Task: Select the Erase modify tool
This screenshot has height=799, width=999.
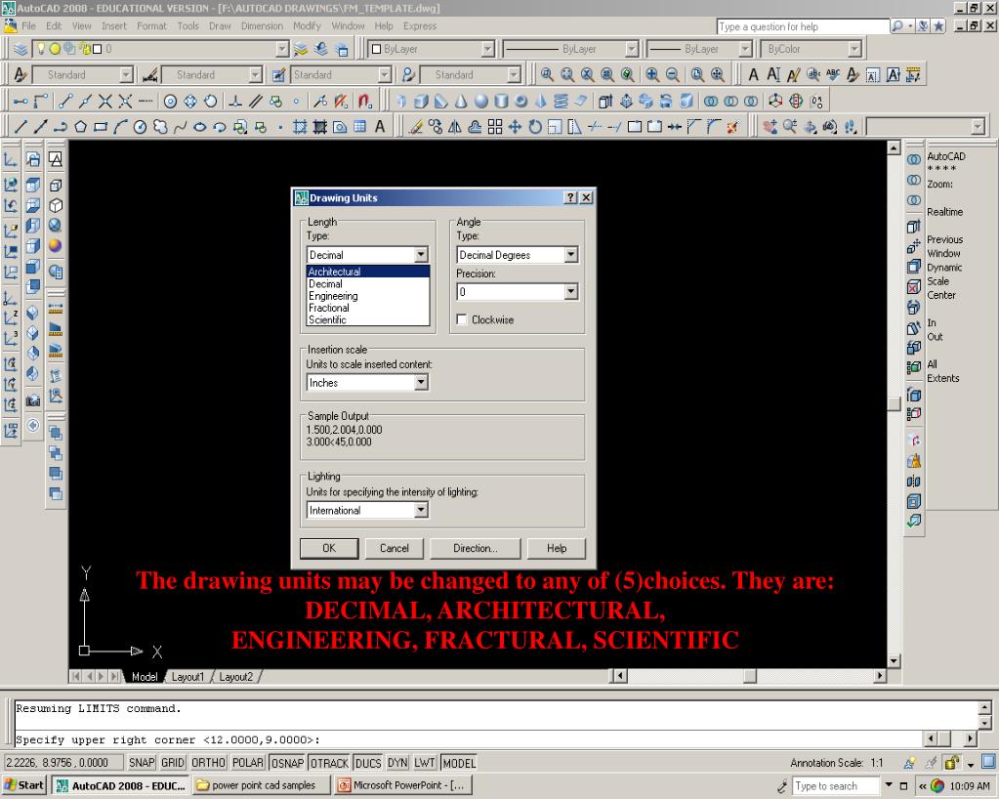Action: [416, 127]
